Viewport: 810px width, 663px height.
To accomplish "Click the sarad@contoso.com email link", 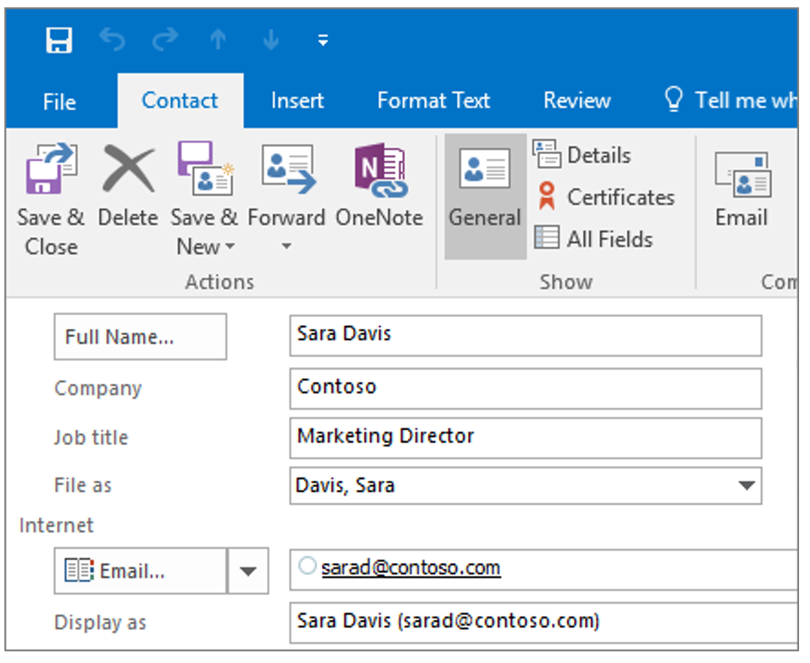I will click(x=411, y=568).
